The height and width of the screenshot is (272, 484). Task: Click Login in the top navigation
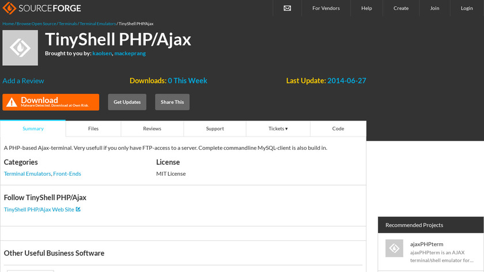(x=467, y=8)
